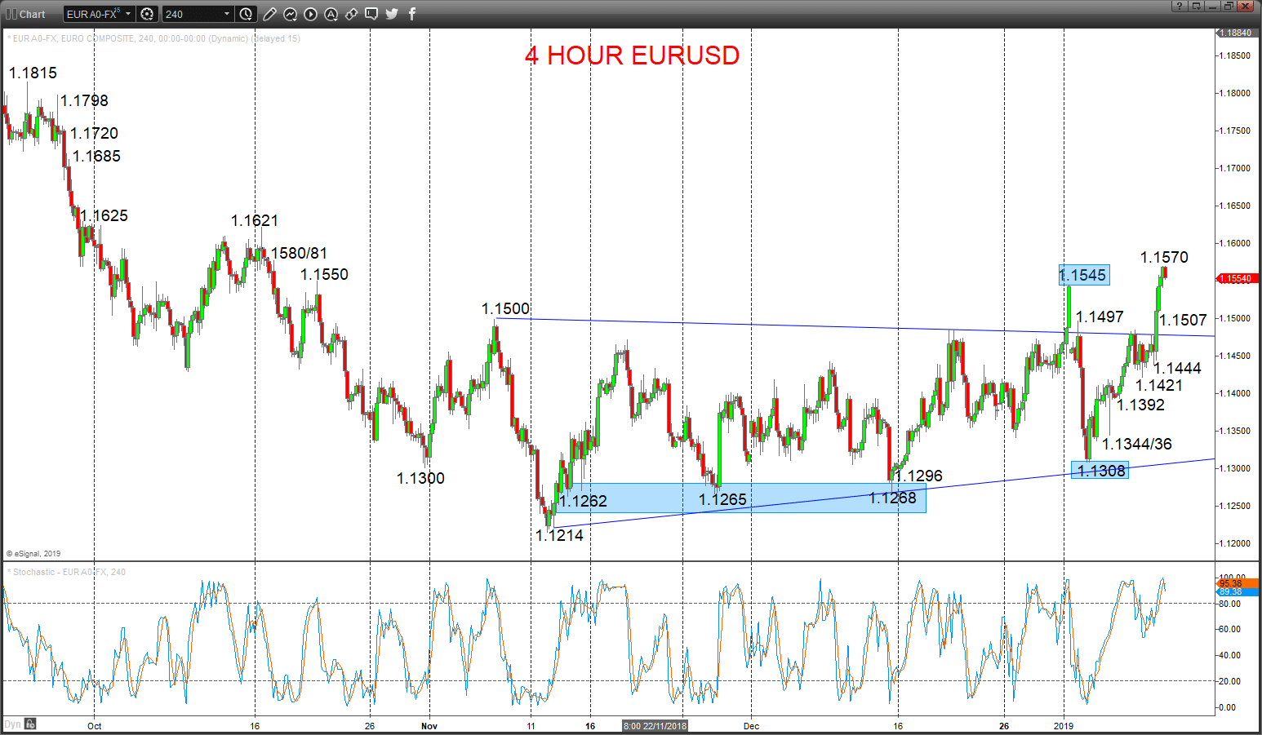Click the Stochastic study title label
1262x735 pixels.
[x=66, y=572]
